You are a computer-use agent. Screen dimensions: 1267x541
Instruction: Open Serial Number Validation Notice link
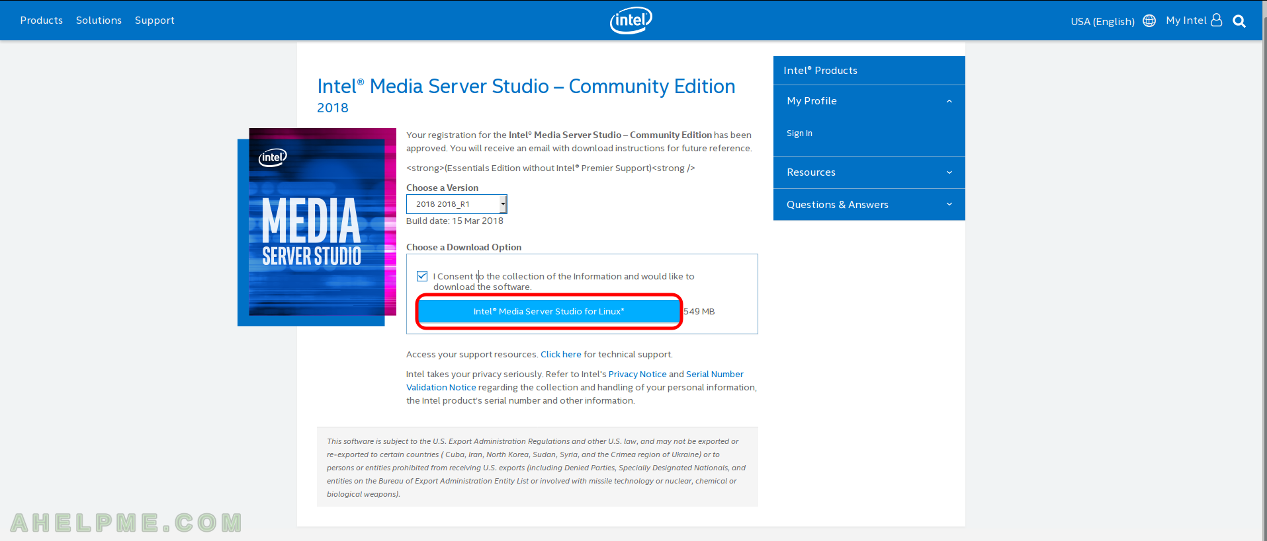574,381
